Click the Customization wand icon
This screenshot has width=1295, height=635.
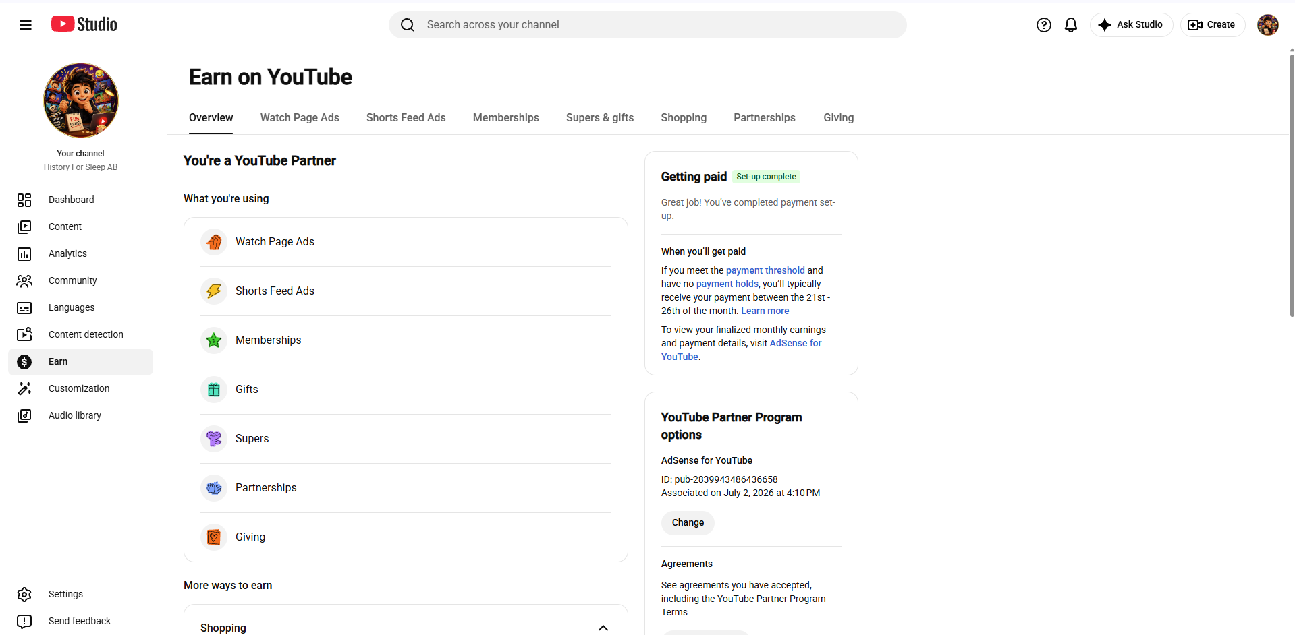[x=24, y=388]
